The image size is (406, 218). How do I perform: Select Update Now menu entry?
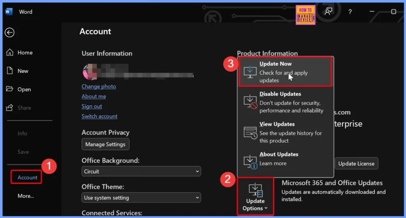[285, 72]
